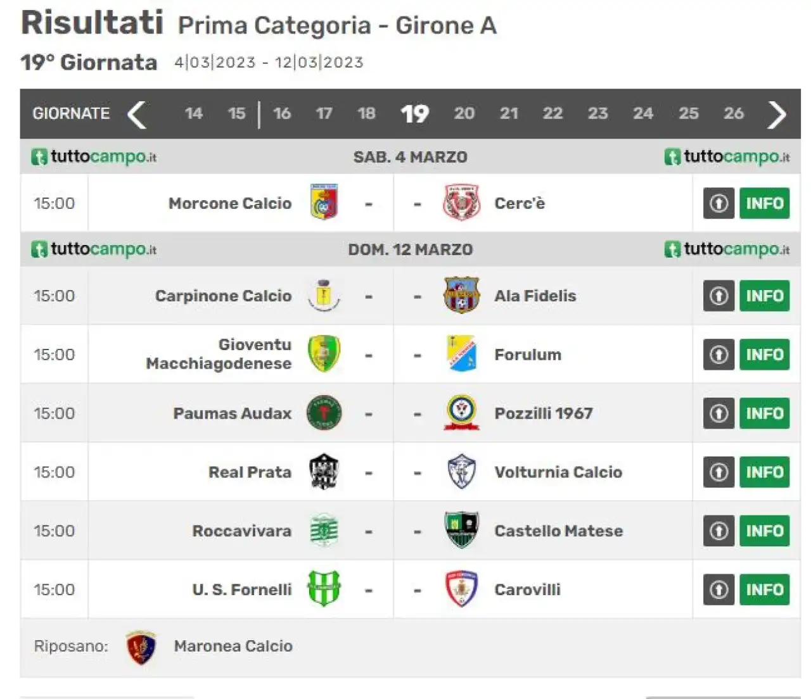Screen dimensions: 811x699
Task: Select the Paumas Audax round emblem
Action: [x=324, y=413]
